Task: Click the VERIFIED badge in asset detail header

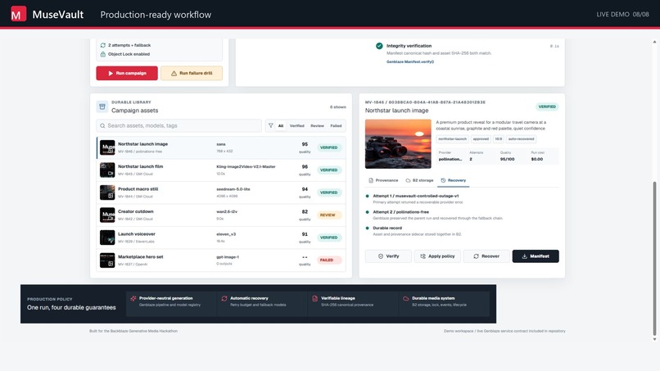Action: pyautogui.click(x=547, y=106)
